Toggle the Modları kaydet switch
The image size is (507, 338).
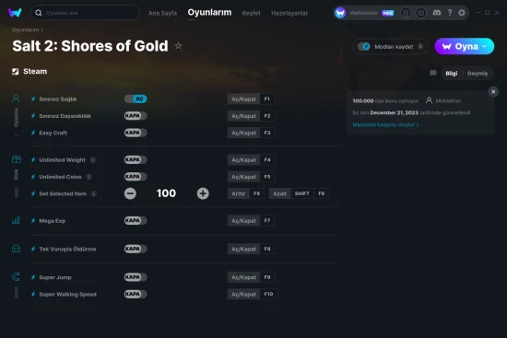(x=364, y=47)
